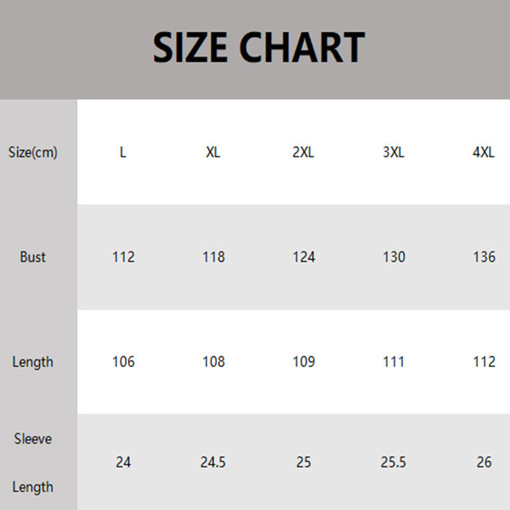
Task: Click the L size column header
Action: (123, 153)
